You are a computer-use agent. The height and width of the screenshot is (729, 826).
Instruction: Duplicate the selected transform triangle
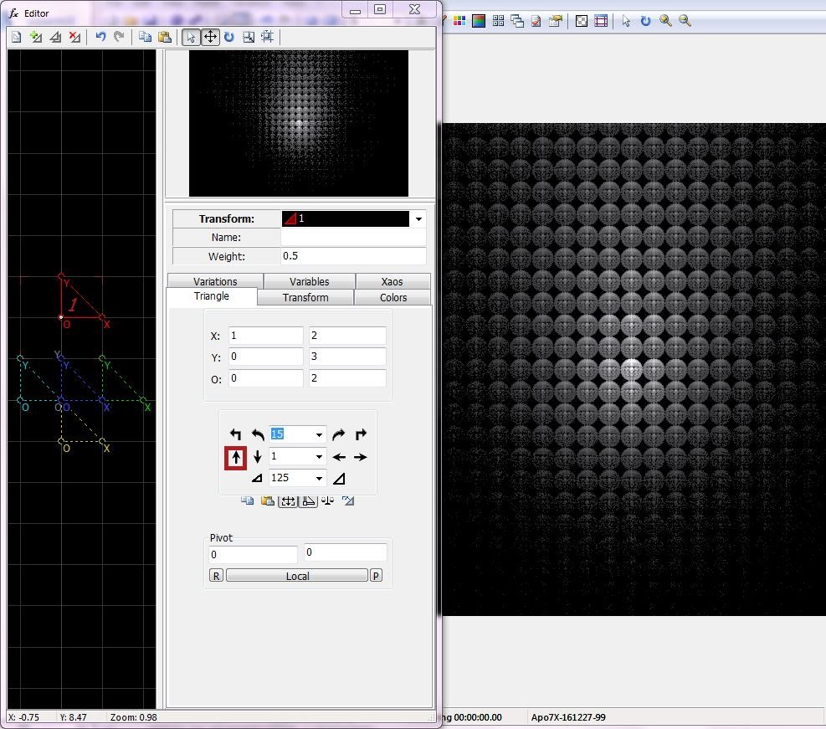click(55, 37)
